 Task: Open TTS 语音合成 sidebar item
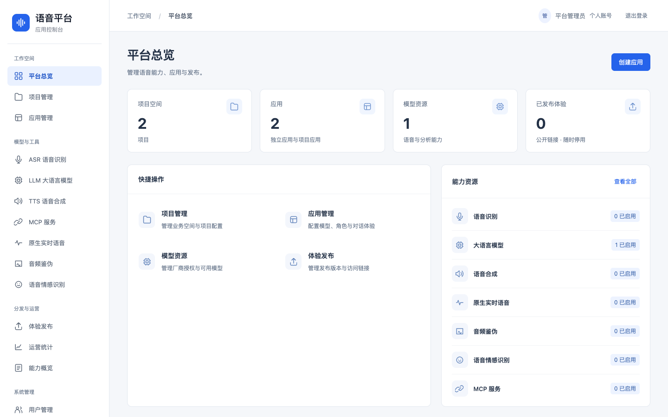[54, 201]
